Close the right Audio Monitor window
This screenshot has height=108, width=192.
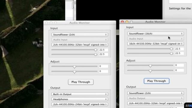coord(122,22)
